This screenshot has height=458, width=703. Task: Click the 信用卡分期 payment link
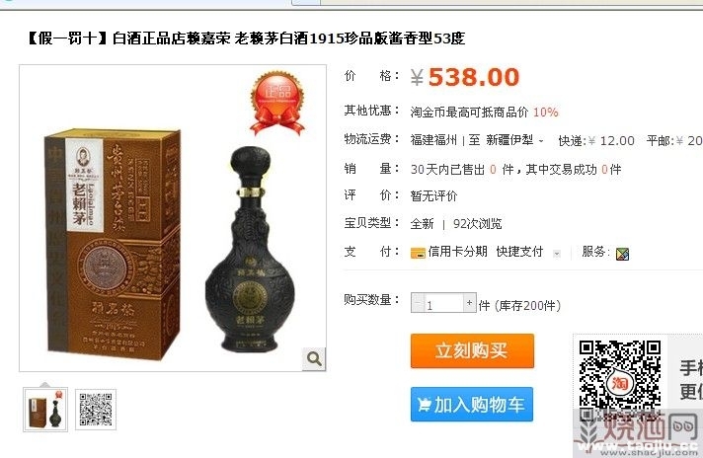pyautogui.click(x=457, y=252)
